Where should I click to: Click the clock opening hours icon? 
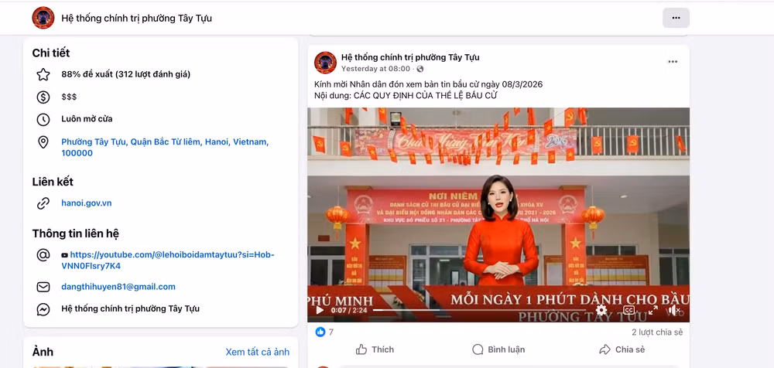coord(43,119)
